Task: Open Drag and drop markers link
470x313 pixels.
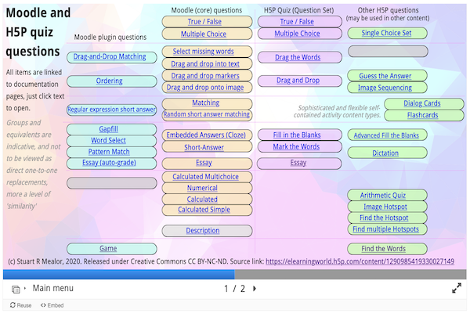Action: click(205, 76)
